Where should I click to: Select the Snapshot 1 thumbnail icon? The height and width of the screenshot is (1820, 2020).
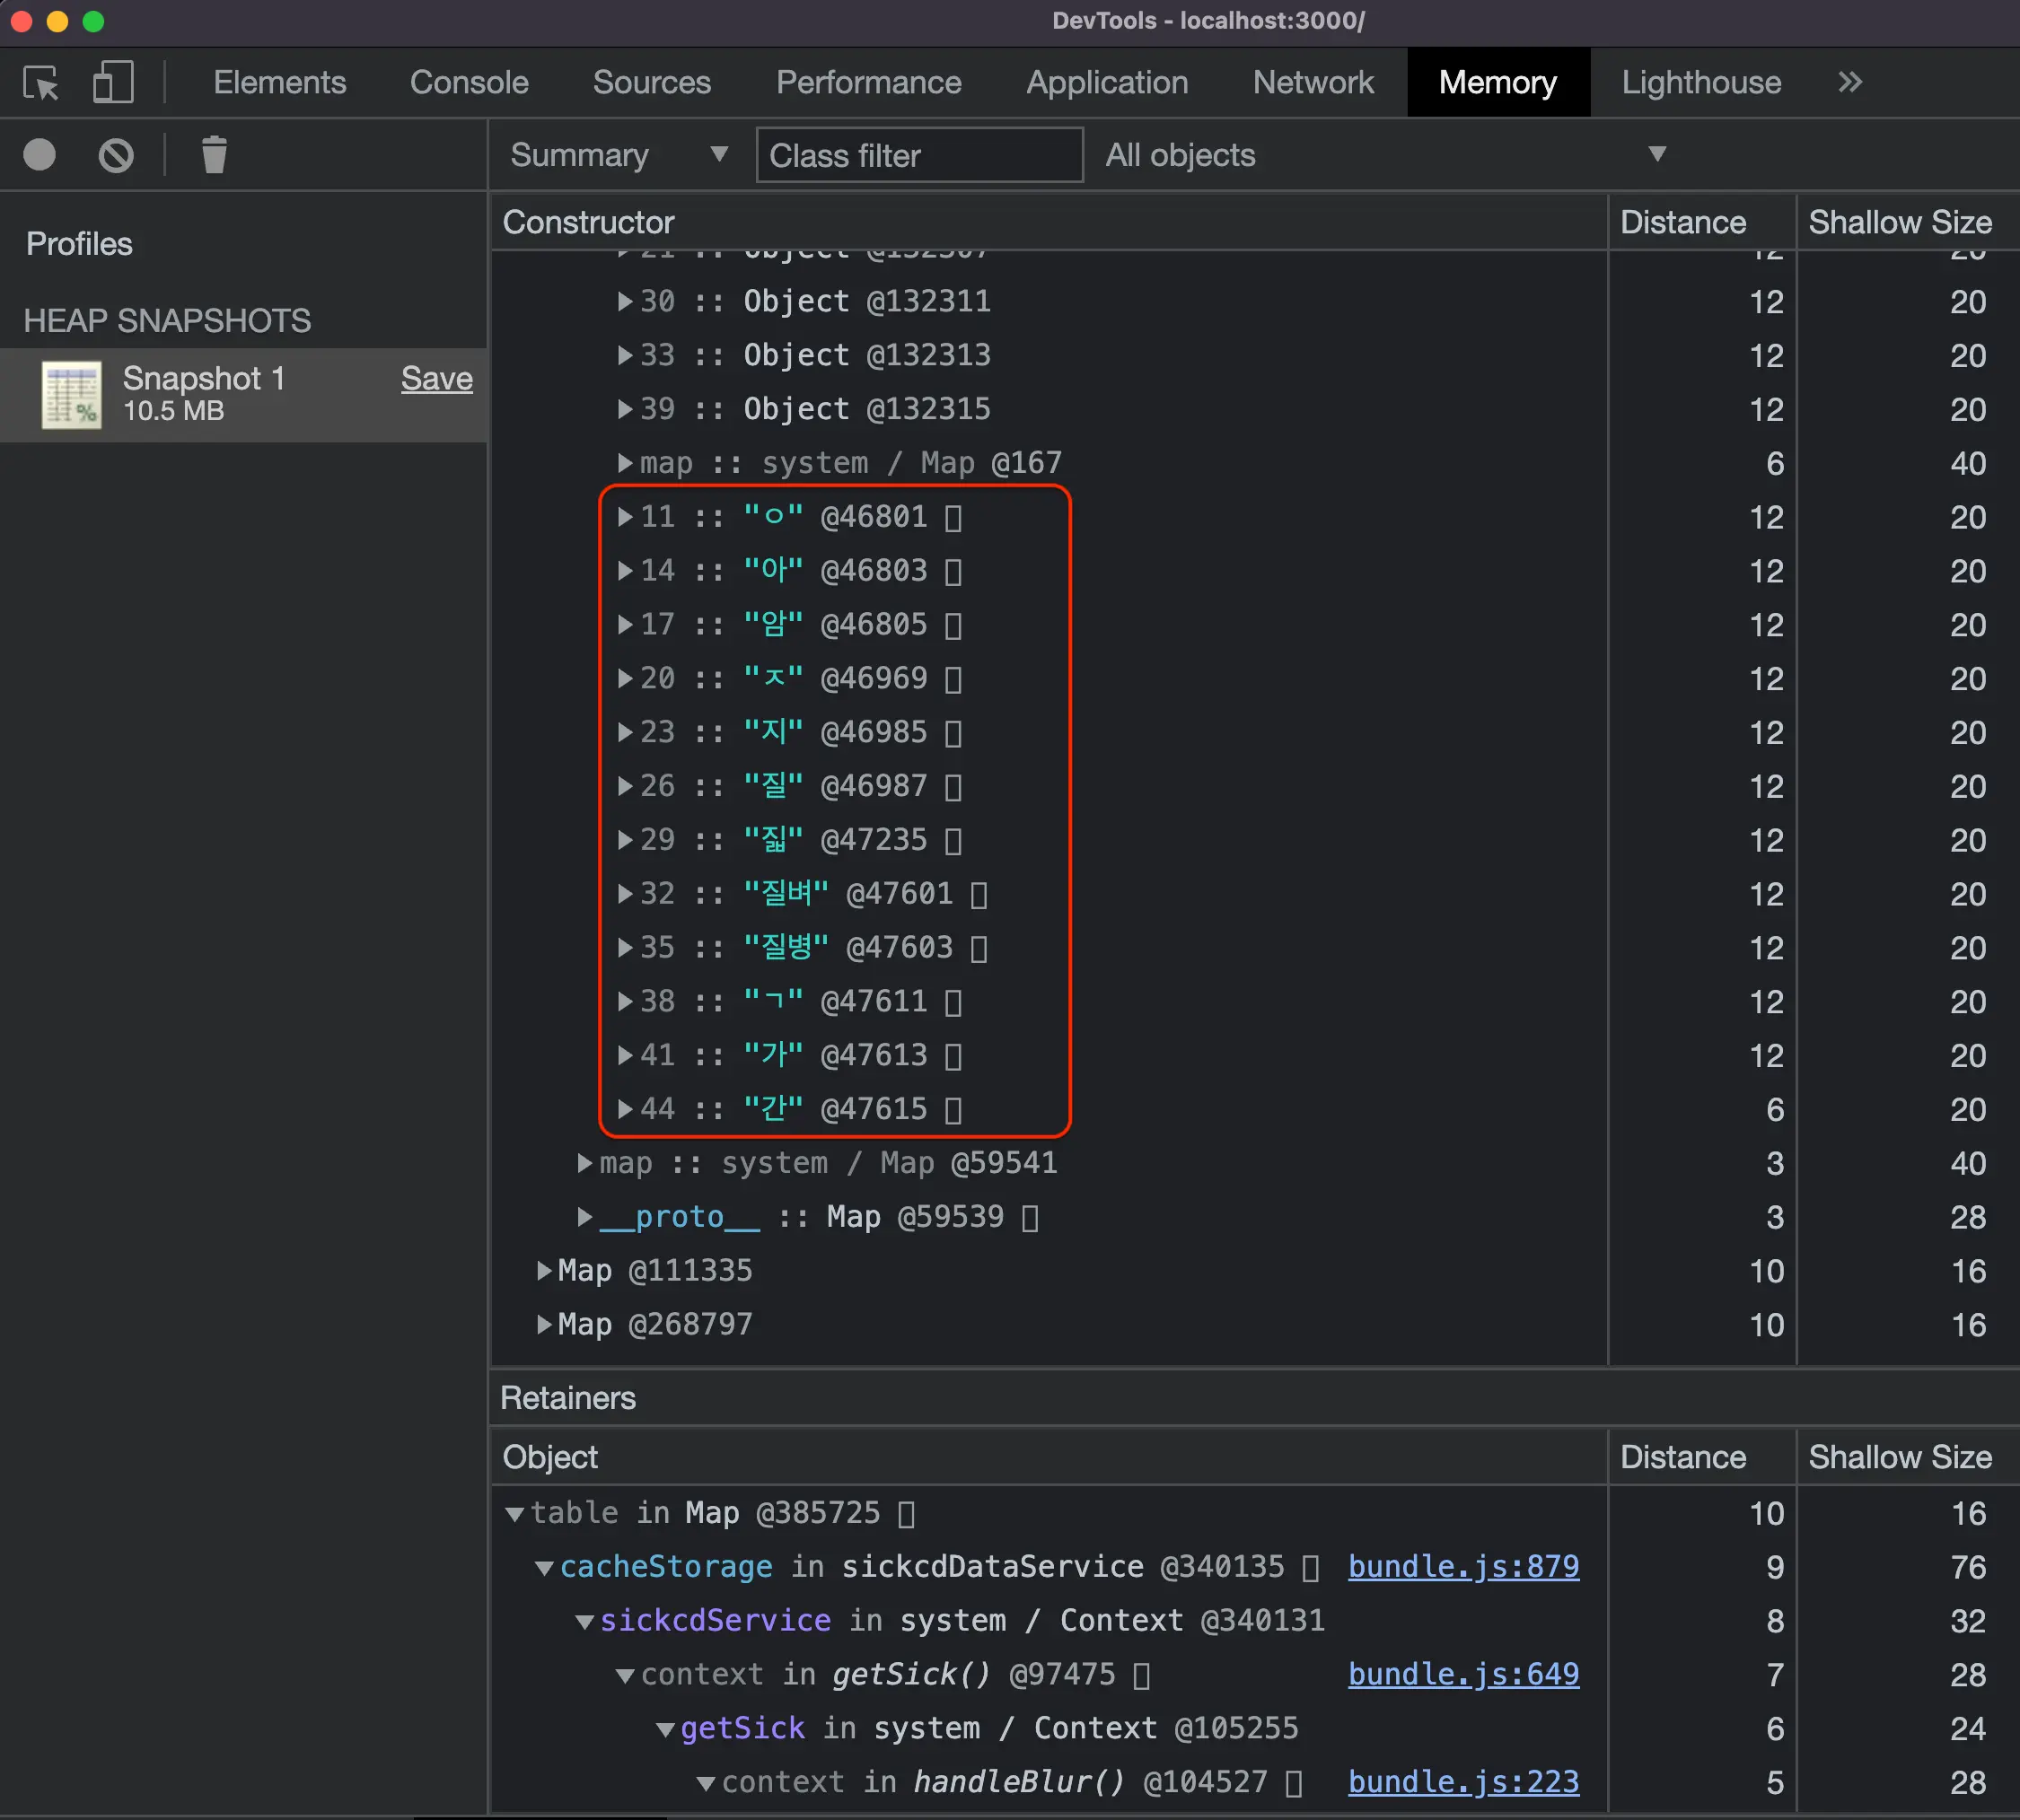(71, 394)
